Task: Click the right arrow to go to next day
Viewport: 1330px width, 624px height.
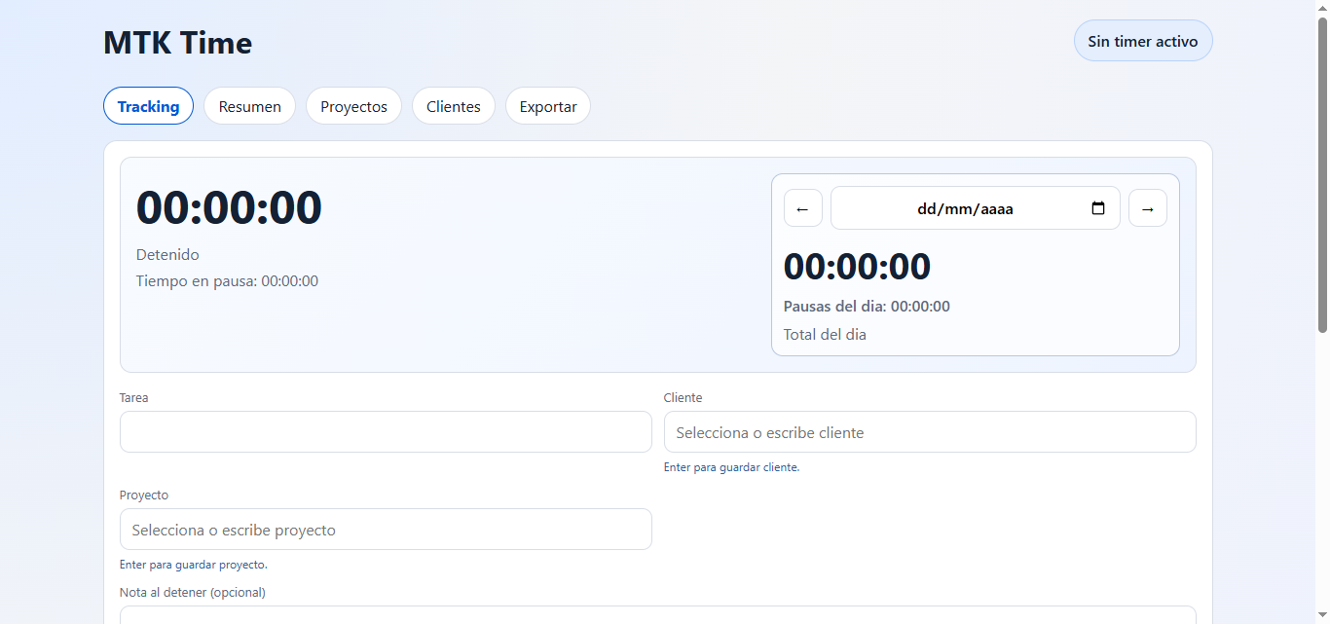Action: click(1147, 207)
